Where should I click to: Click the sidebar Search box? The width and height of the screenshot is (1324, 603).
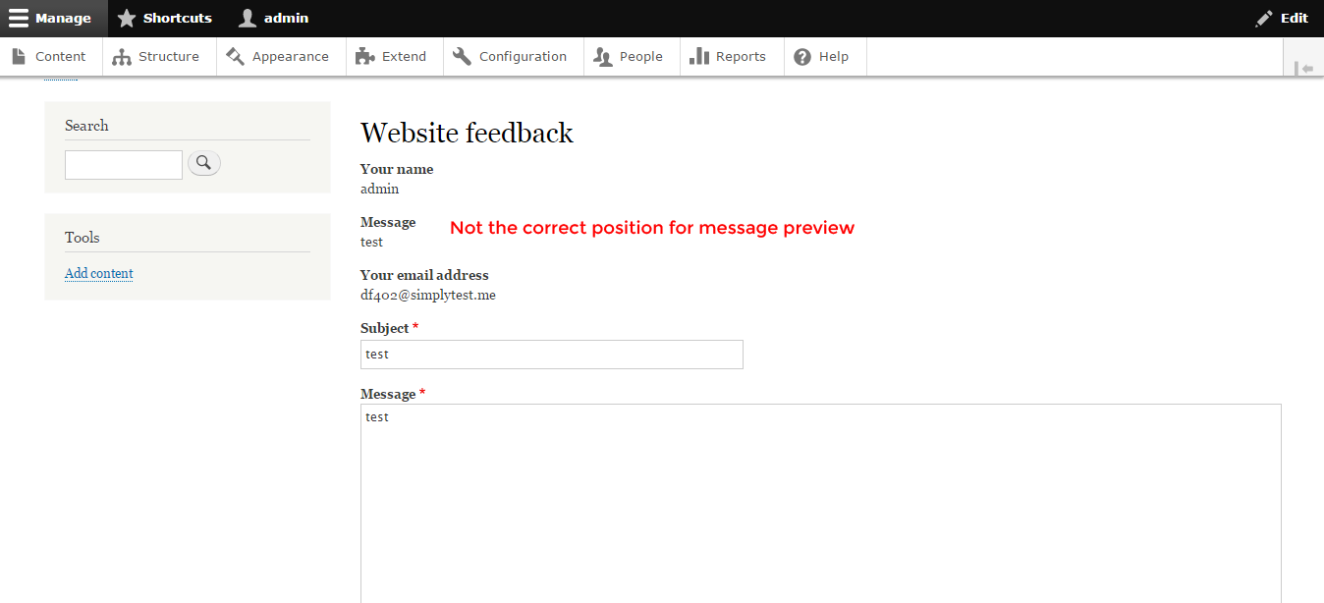[x=123, y=164]
